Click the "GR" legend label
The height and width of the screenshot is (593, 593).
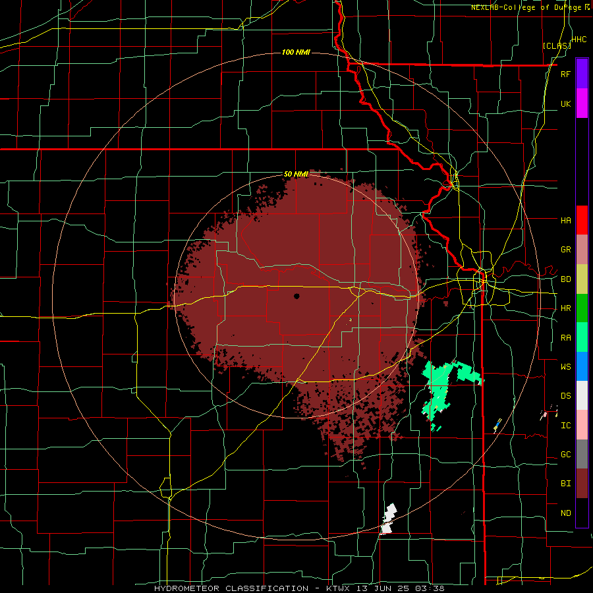[565, 250]
